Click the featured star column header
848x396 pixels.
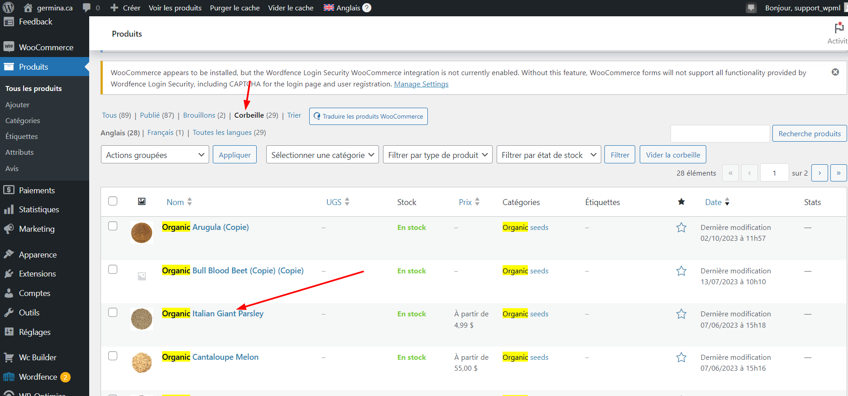click(681, 202)
